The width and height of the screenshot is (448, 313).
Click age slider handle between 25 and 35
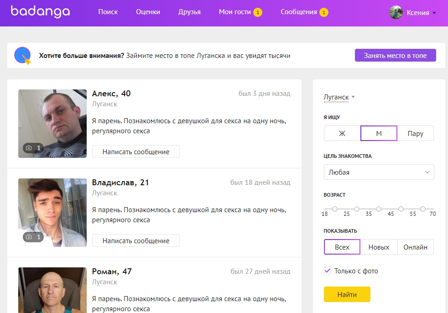coord(357,209)
